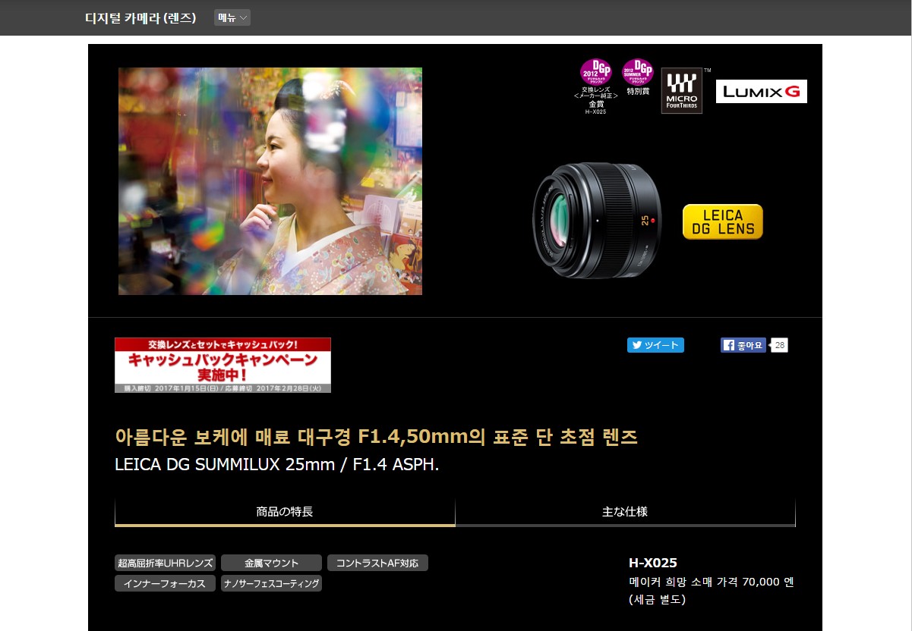
Task: Click the 25mm lens product image
Action: [x=598, y=221]
